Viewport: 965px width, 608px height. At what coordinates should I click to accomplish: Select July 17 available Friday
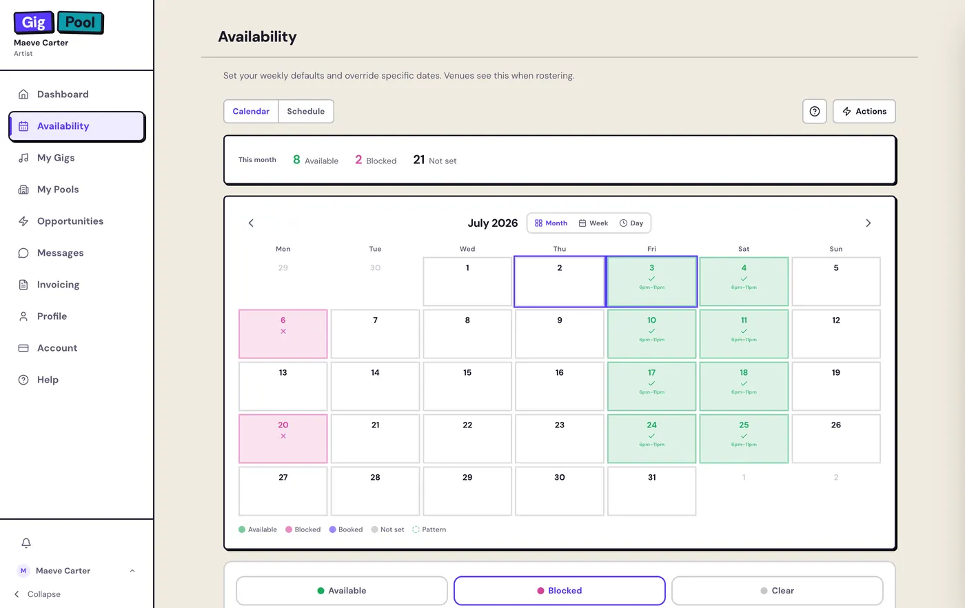point(652,386)
